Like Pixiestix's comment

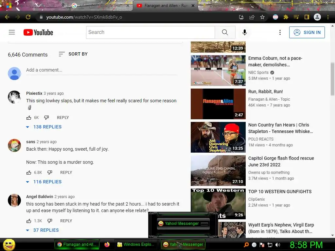coord(29,118)
